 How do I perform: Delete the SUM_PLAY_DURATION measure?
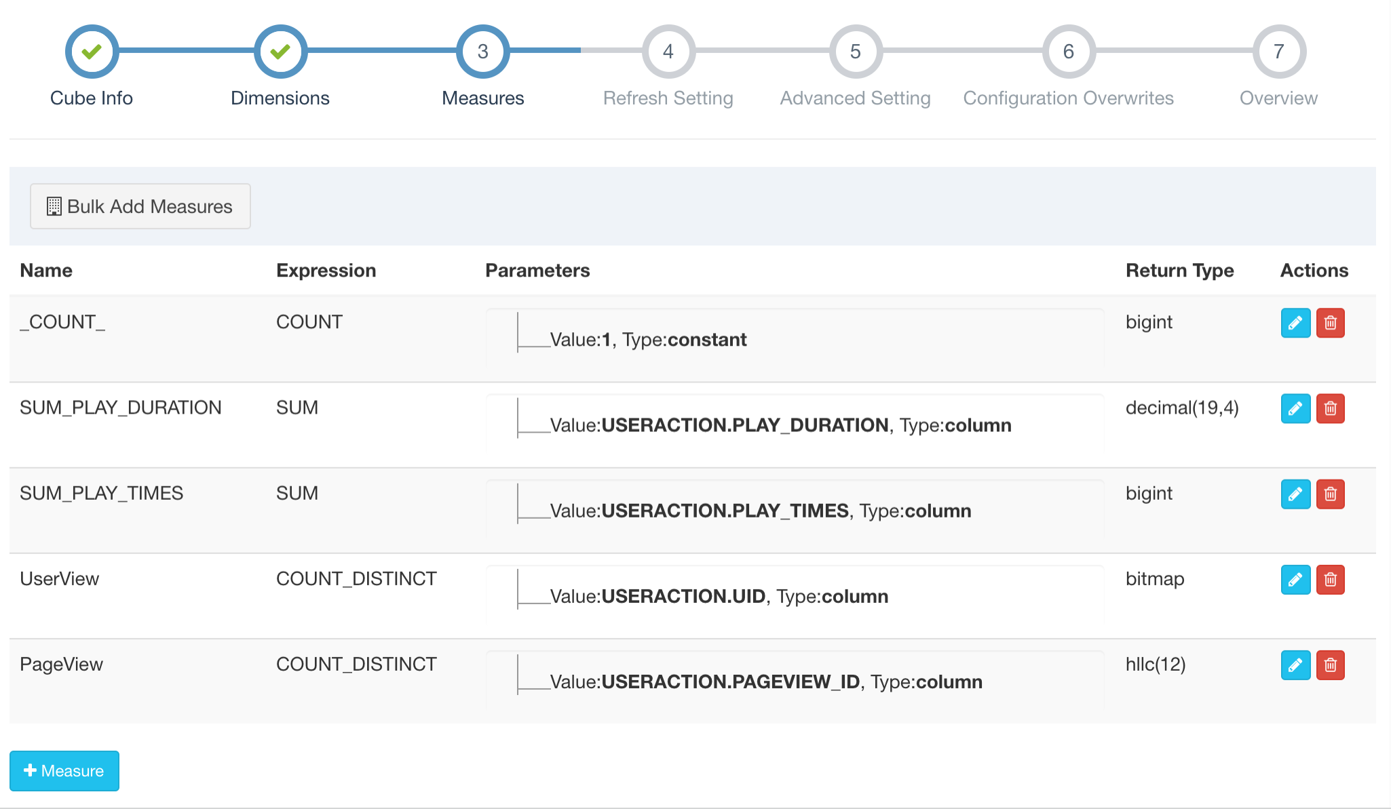pyautogui.click(x=1330, y=408)
